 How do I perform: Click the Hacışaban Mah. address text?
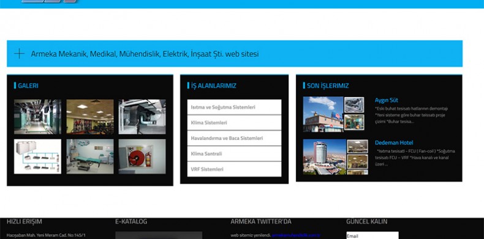point(46,235)
